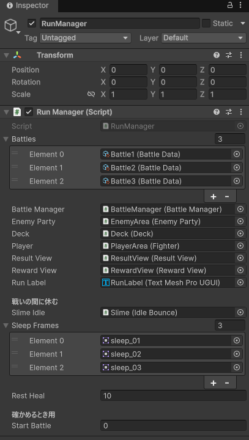Collapse the Battles list foldout

point(6,139)
